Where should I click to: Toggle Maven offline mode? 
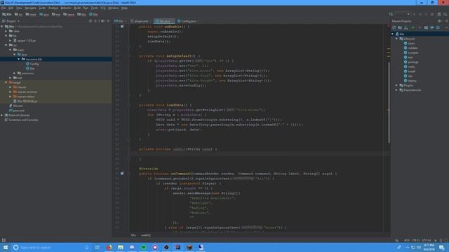[x=432, y=27]
